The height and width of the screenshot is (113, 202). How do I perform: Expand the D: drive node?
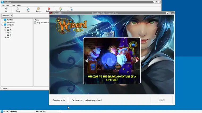tap(5, 30)
